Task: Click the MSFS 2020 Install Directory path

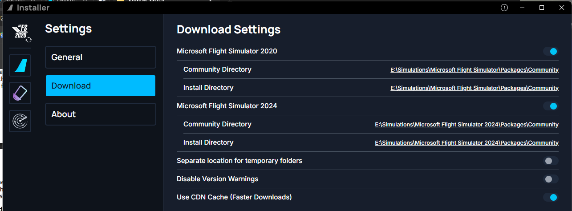Action: click(x=474, y=88)
